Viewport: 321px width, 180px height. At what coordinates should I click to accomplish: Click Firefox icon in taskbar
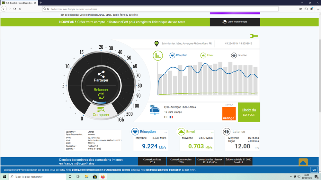[103, 177]
